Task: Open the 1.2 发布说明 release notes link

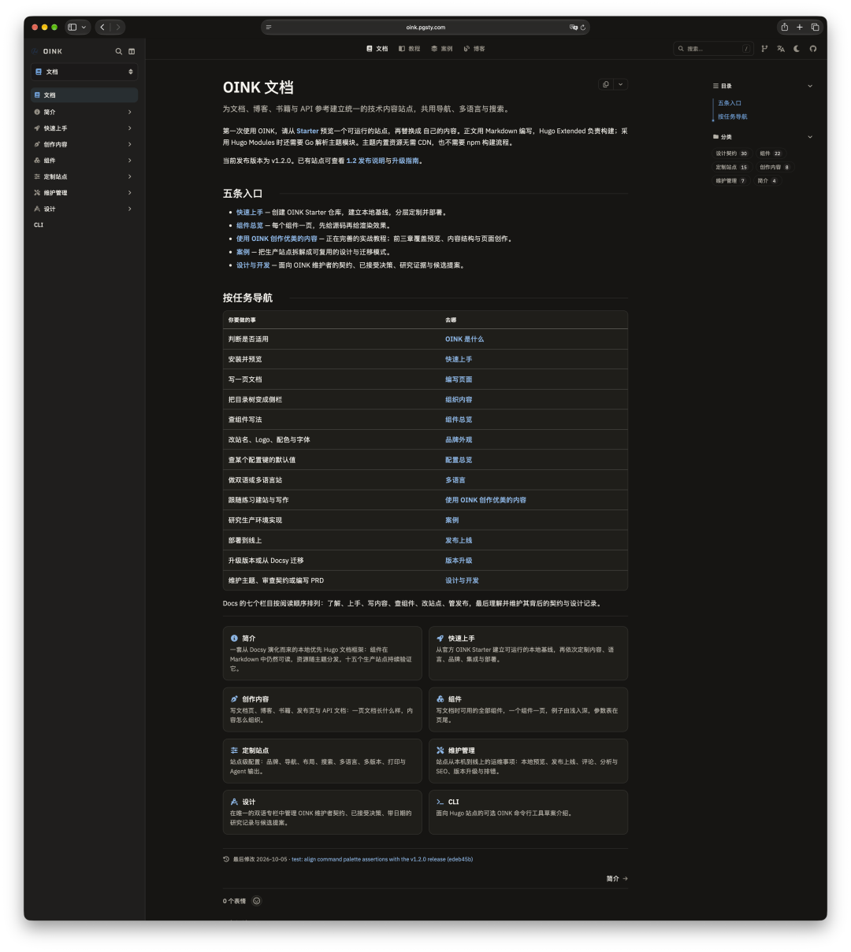Action: tap(366, 161)
